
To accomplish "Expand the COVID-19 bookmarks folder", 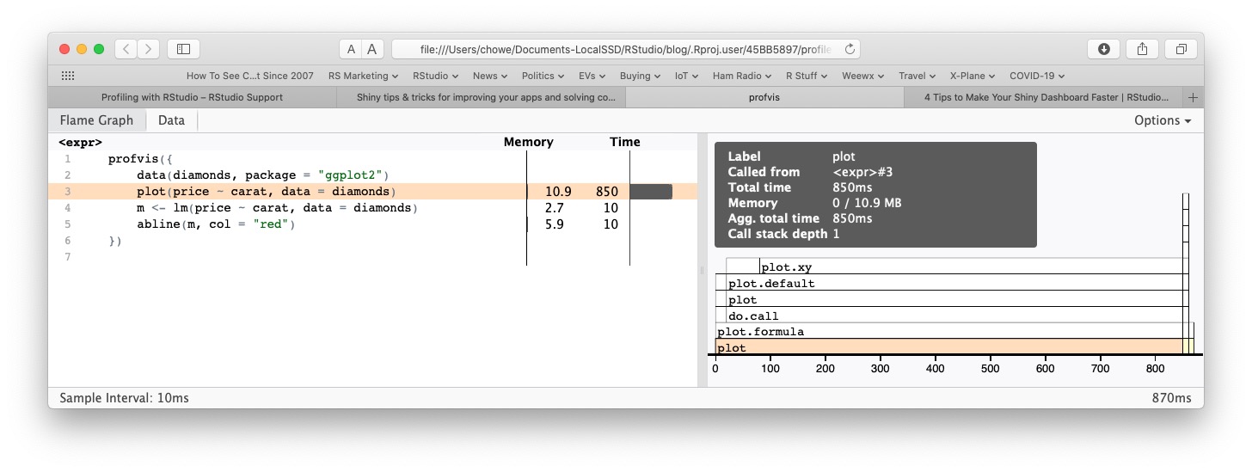I will tap(1037, 76).
